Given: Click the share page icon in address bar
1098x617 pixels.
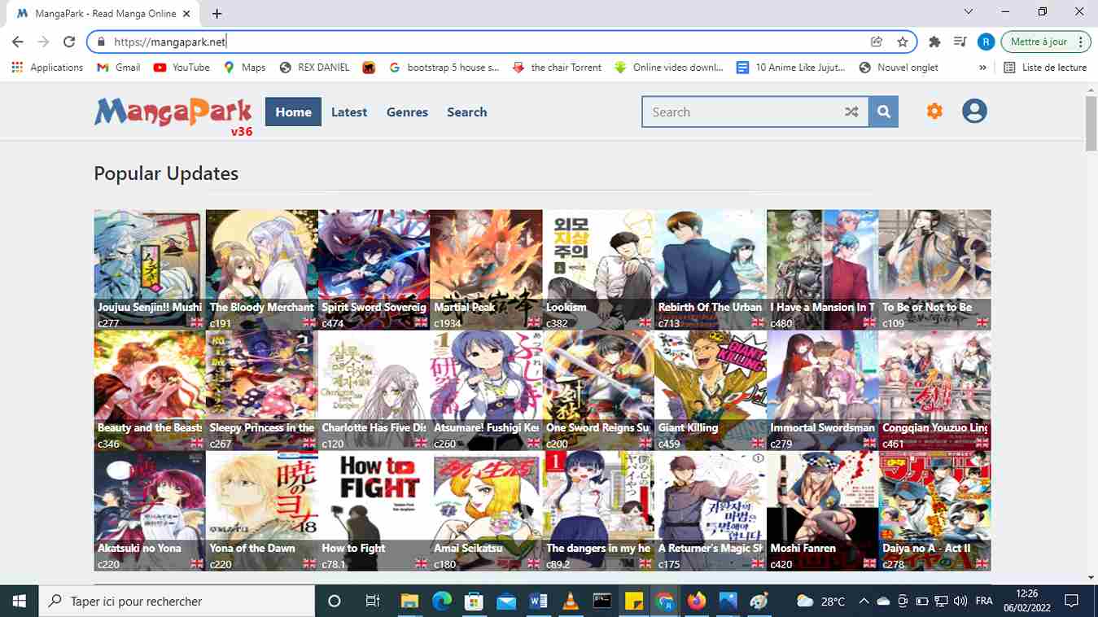Looking at the screenshot, I should point(877,42).
